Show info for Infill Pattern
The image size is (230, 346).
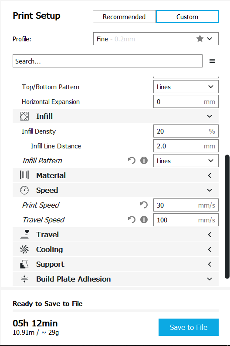tap(144, 161)
